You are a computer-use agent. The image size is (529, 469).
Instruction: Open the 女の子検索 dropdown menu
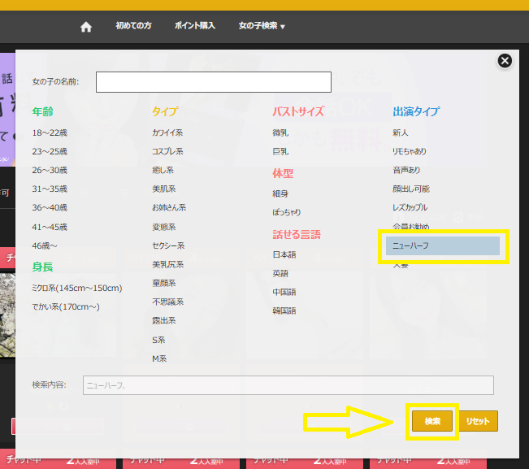tap(262, 26)
